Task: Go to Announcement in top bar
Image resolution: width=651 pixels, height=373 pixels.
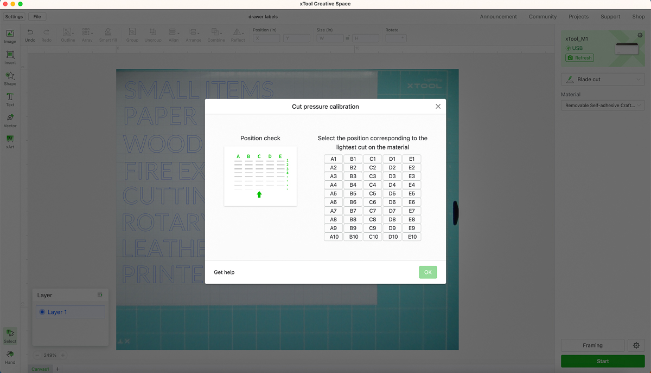Action: [498, 17]
